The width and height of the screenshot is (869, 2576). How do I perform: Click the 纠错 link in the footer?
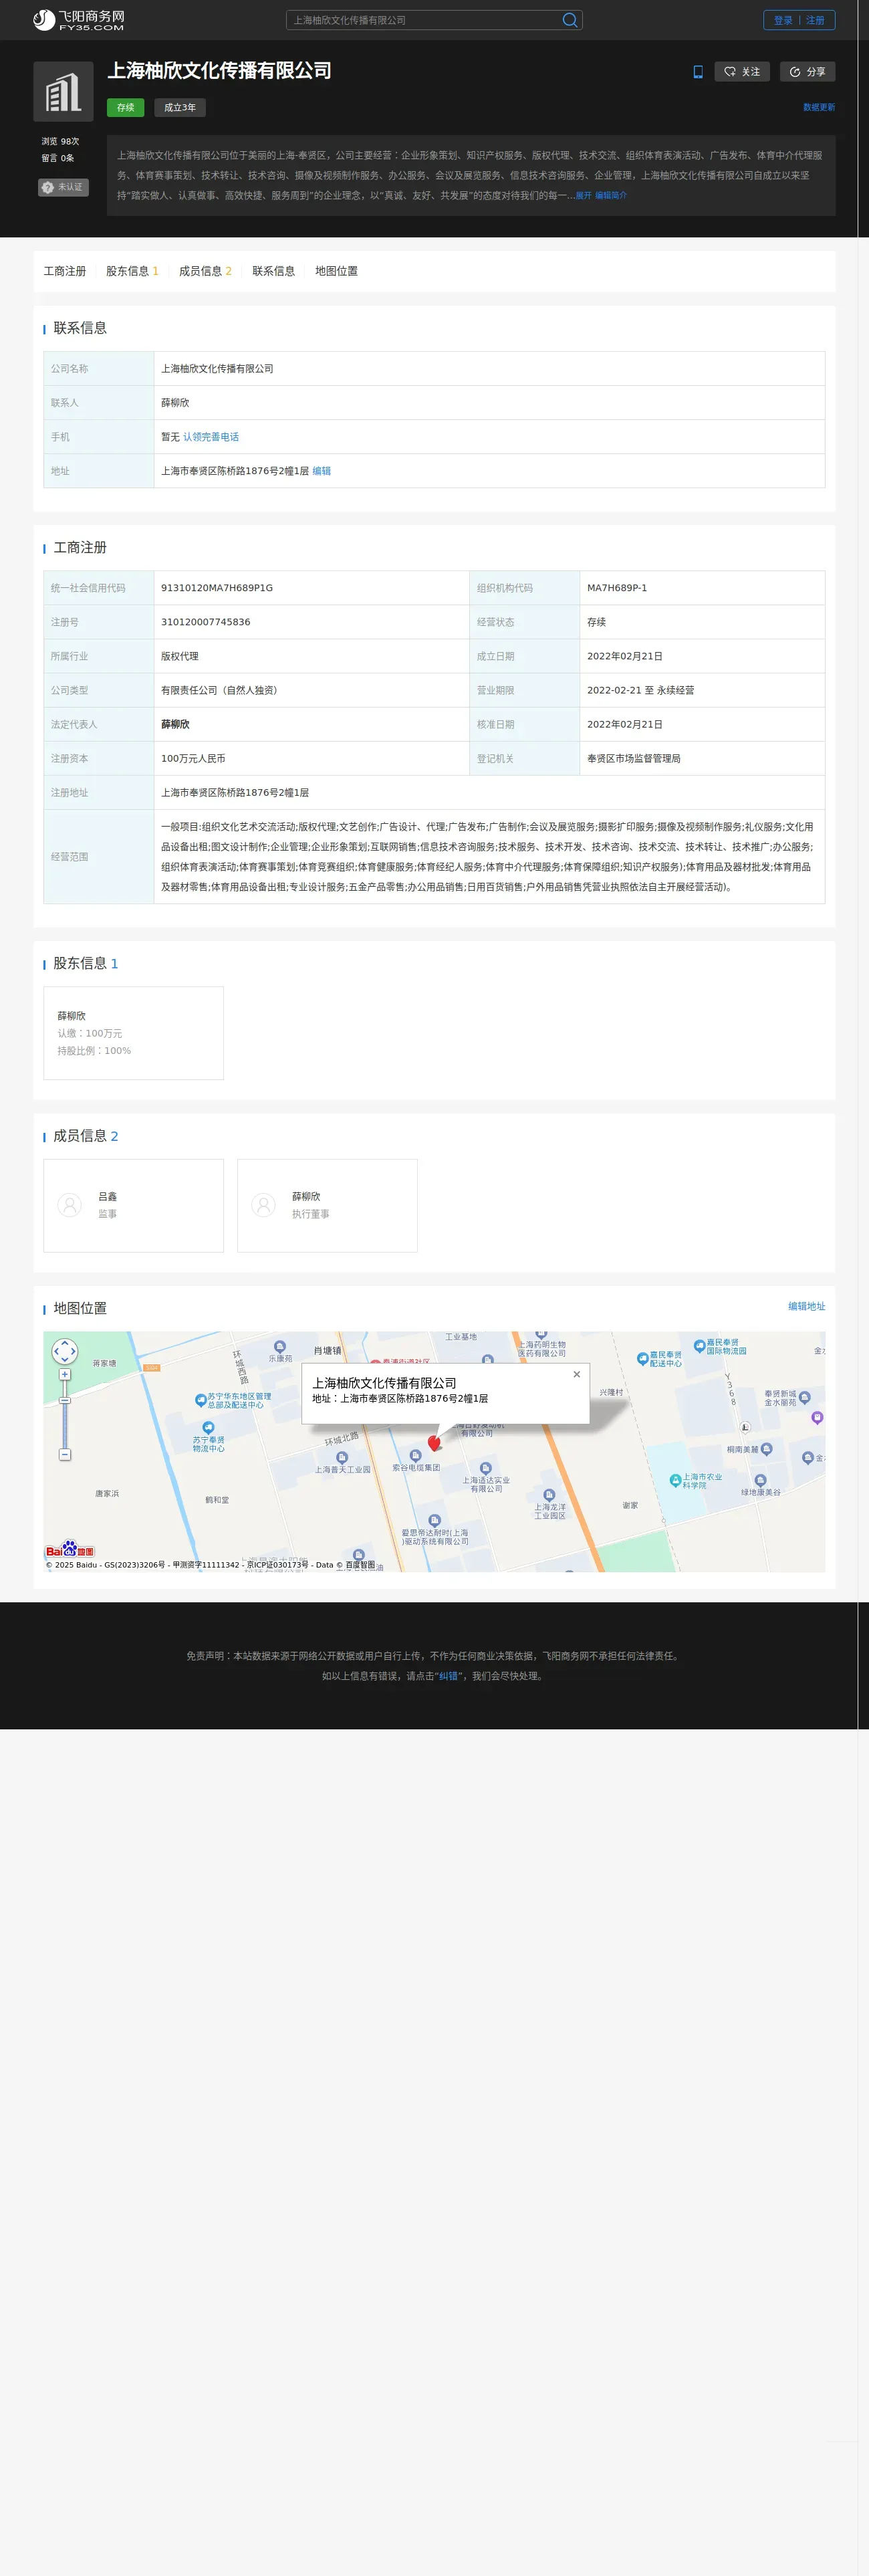[448, 1676]
